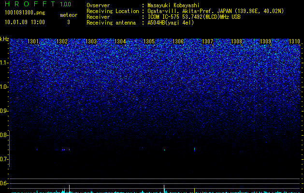
Task: Click the 1305 time marker
Action: (x=149, y=41)
